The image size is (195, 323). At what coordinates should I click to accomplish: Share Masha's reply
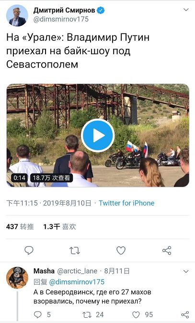point(185,314)
